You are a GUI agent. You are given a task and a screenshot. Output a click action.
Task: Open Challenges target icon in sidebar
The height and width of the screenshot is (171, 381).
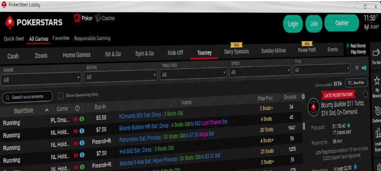[378, 111]
